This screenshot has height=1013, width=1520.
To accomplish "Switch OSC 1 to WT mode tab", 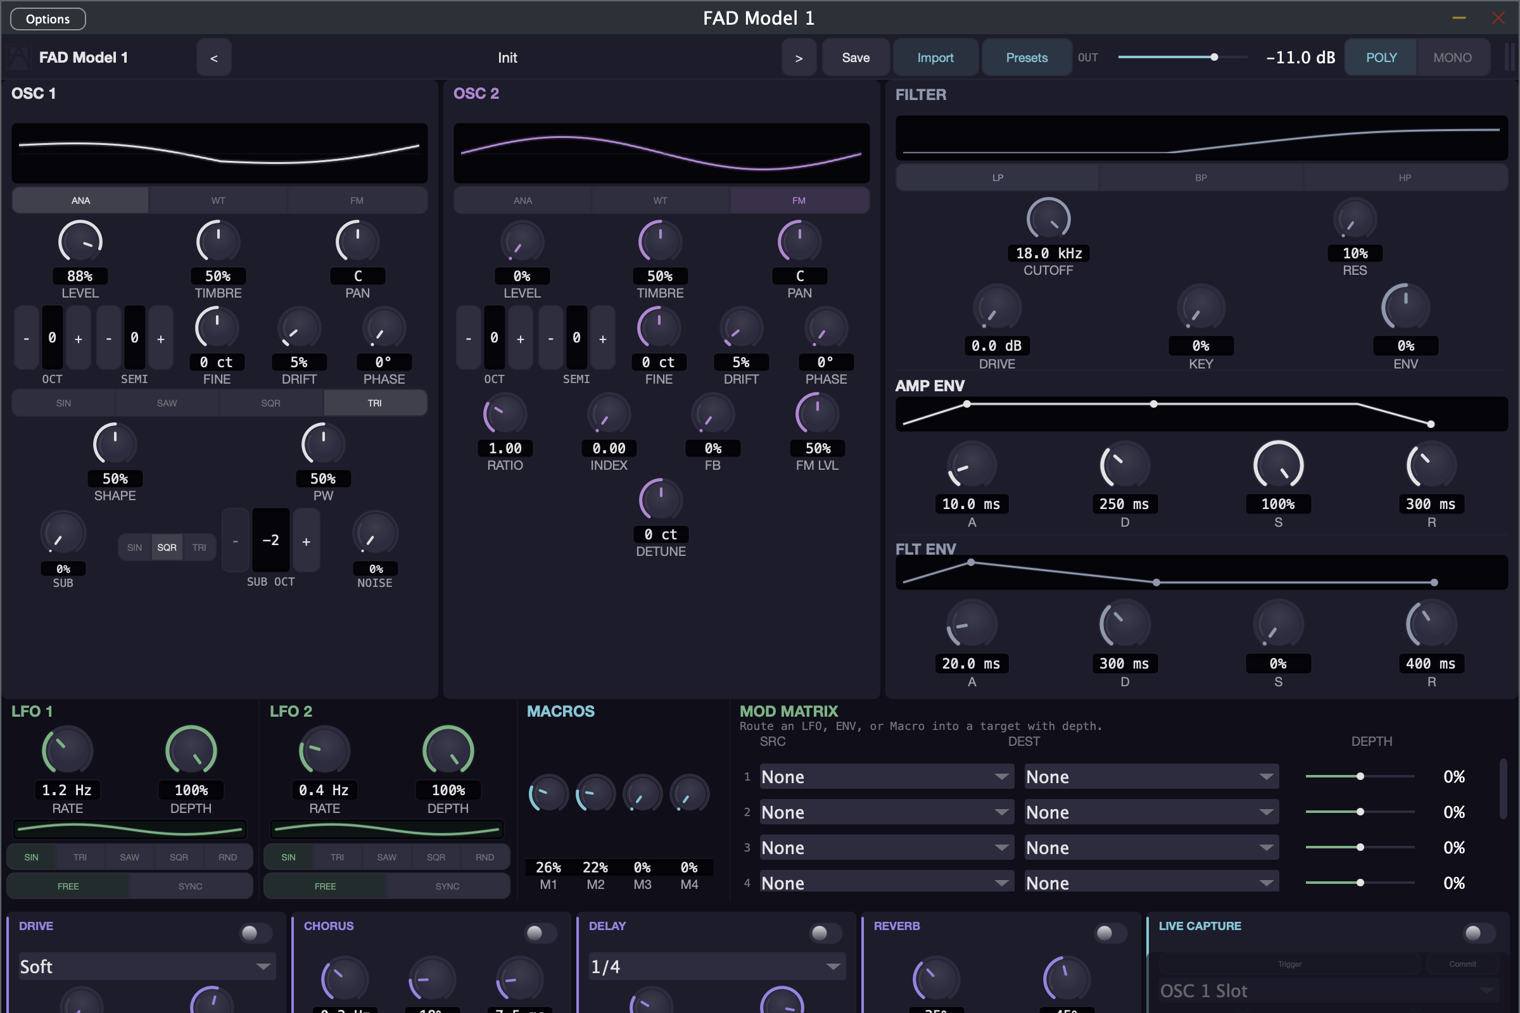I will (x=218, y=200).
